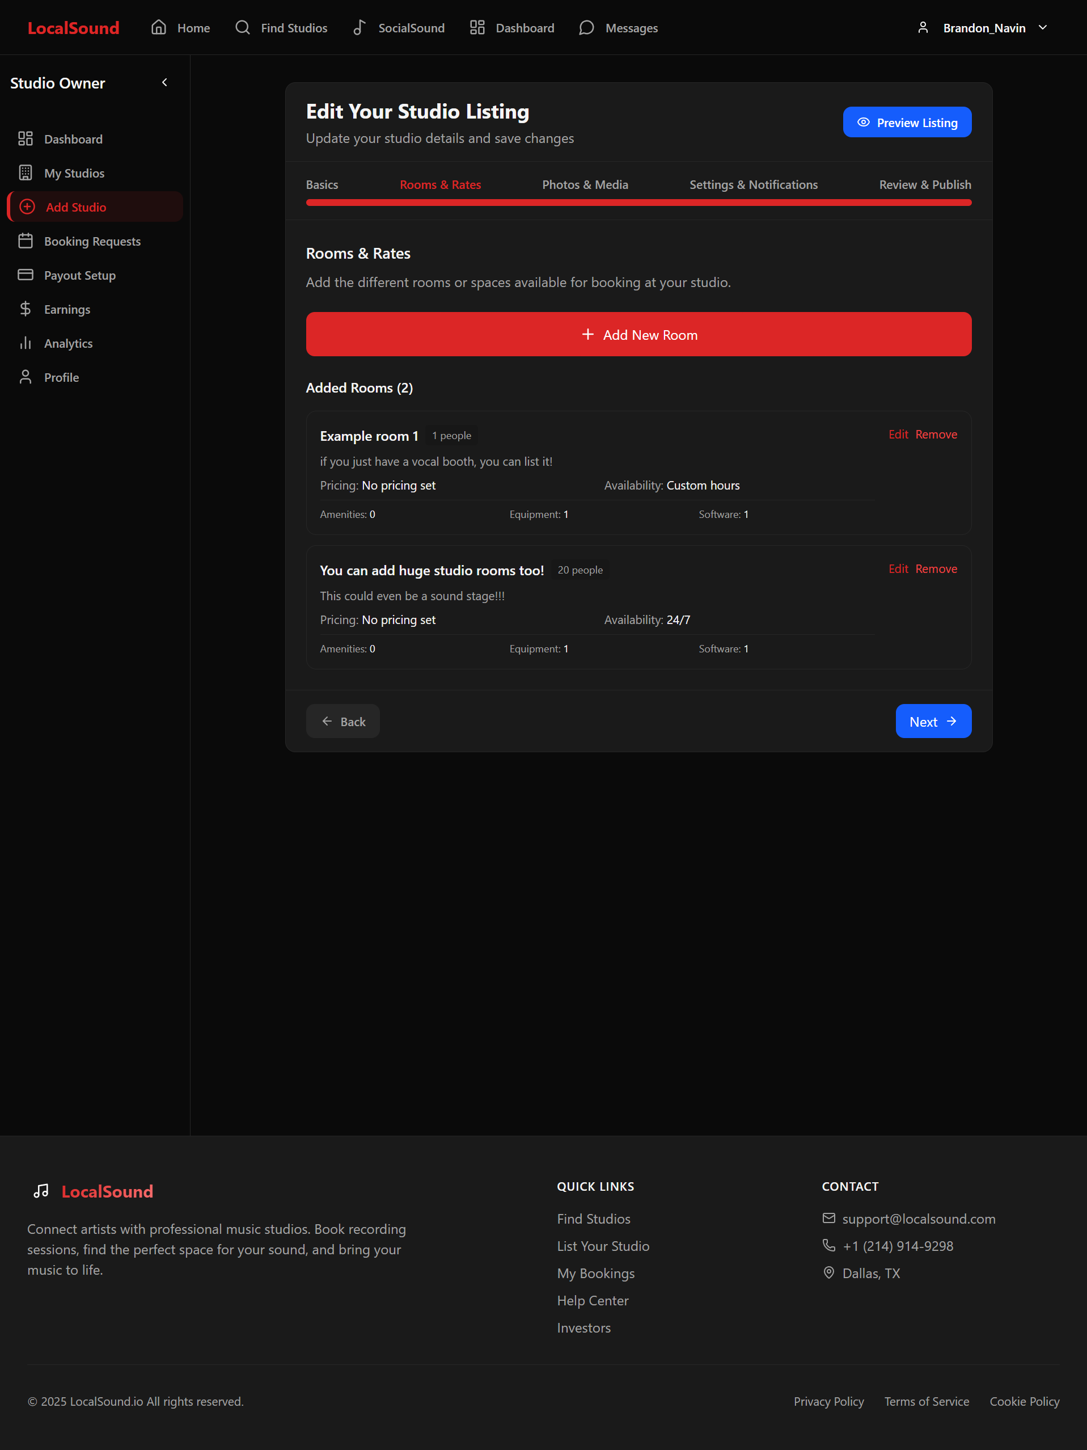Switch to the Basics tab
1087x1450 pixels.
(322, 185)
